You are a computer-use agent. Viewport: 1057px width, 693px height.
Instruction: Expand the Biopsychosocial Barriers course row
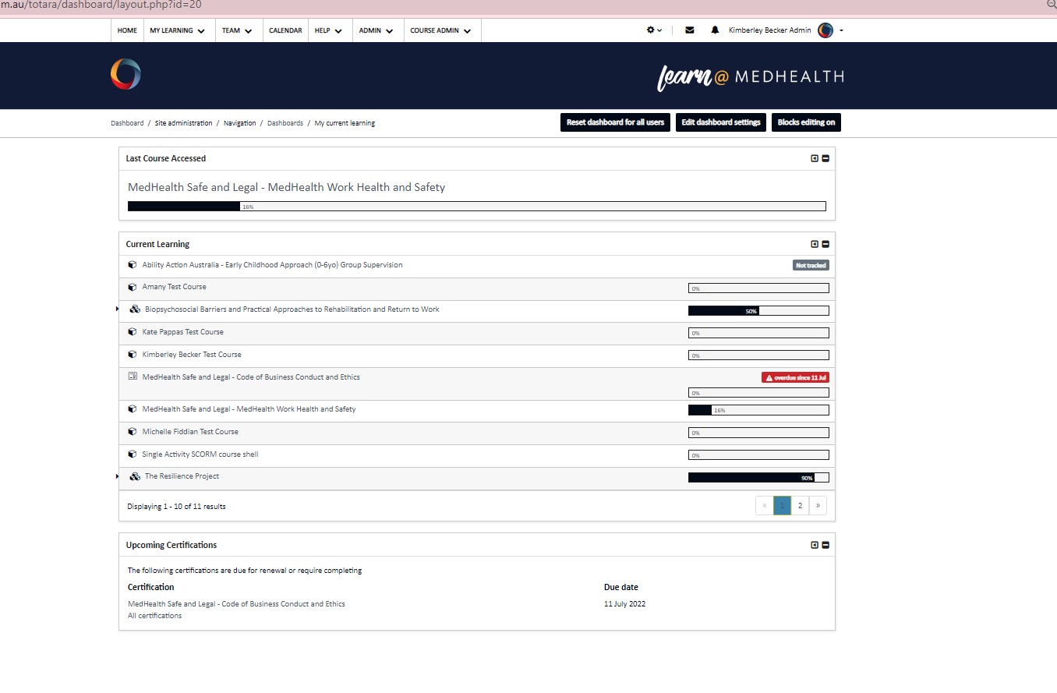[x=118, y=309]
